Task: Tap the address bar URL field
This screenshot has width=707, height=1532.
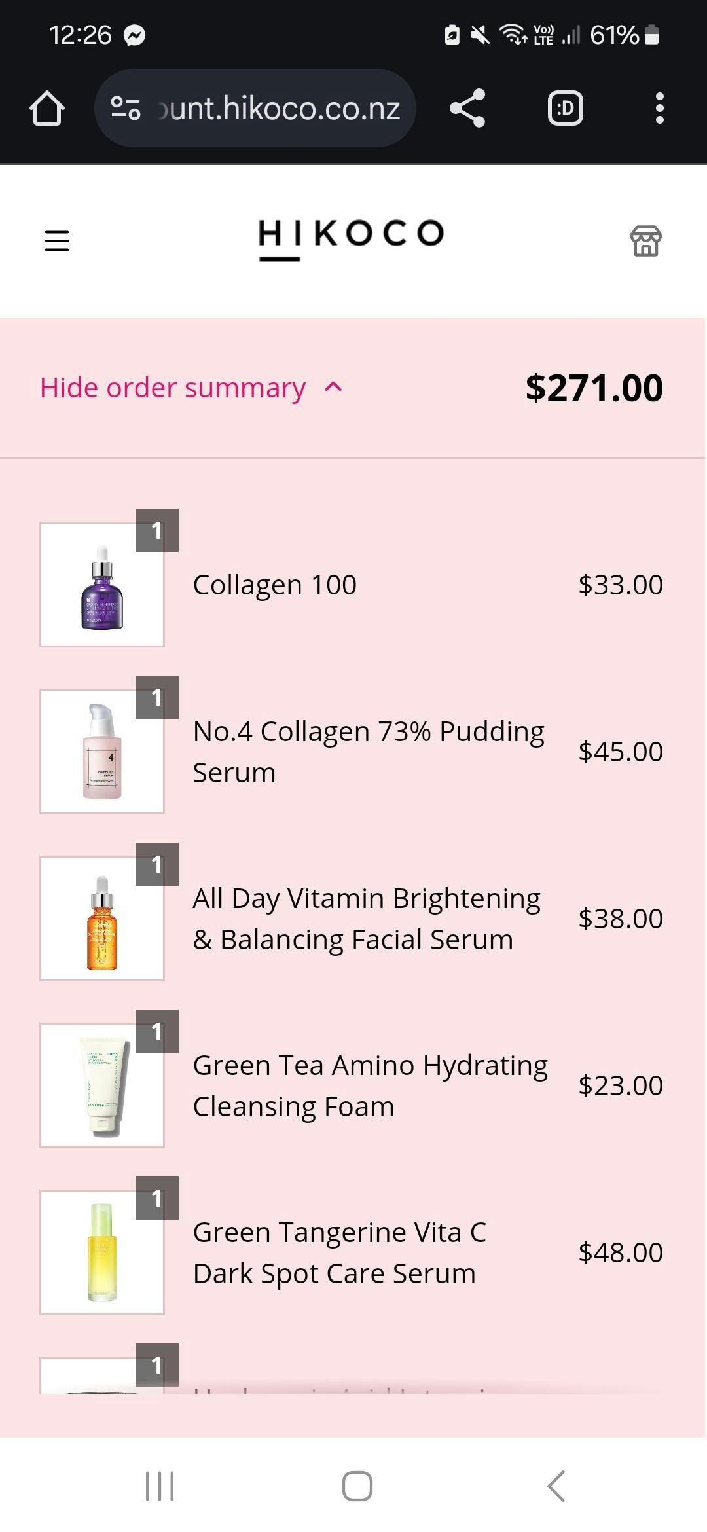Action: (x=278, y=108)
